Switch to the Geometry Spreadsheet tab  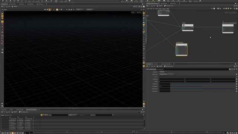(x=31, y=109)
